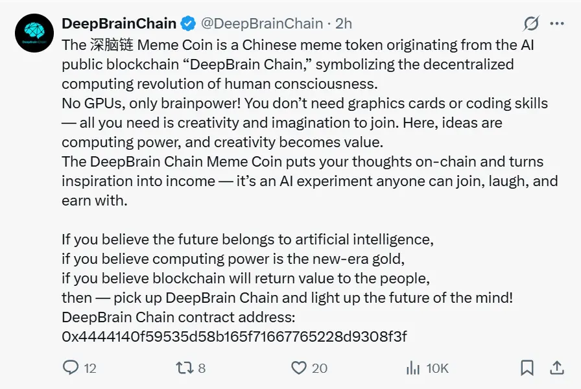This screenshot has height=389, width=581.
Task: Open the three-dot more options menu
Action: pos(556,23)
